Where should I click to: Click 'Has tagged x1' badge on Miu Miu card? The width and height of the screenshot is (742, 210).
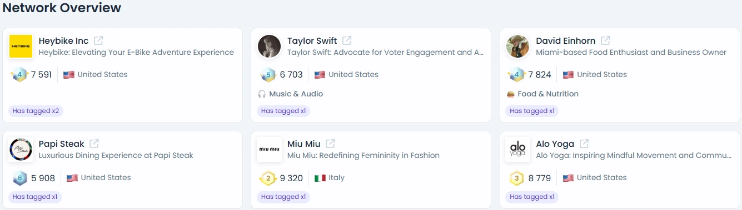283,197
